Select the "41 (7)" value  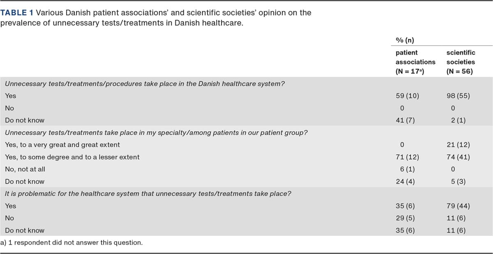coord(405,121)
